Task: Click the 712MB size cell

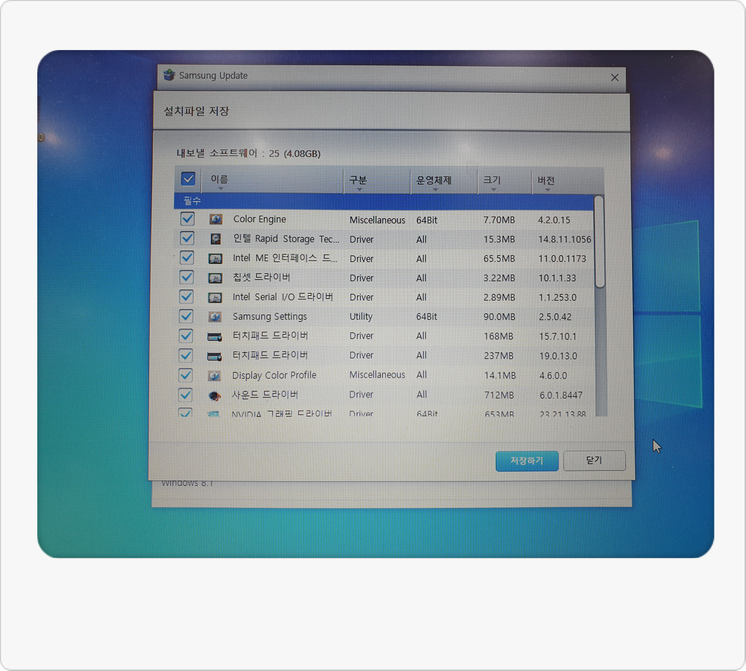Action: [x=499, y=395]
